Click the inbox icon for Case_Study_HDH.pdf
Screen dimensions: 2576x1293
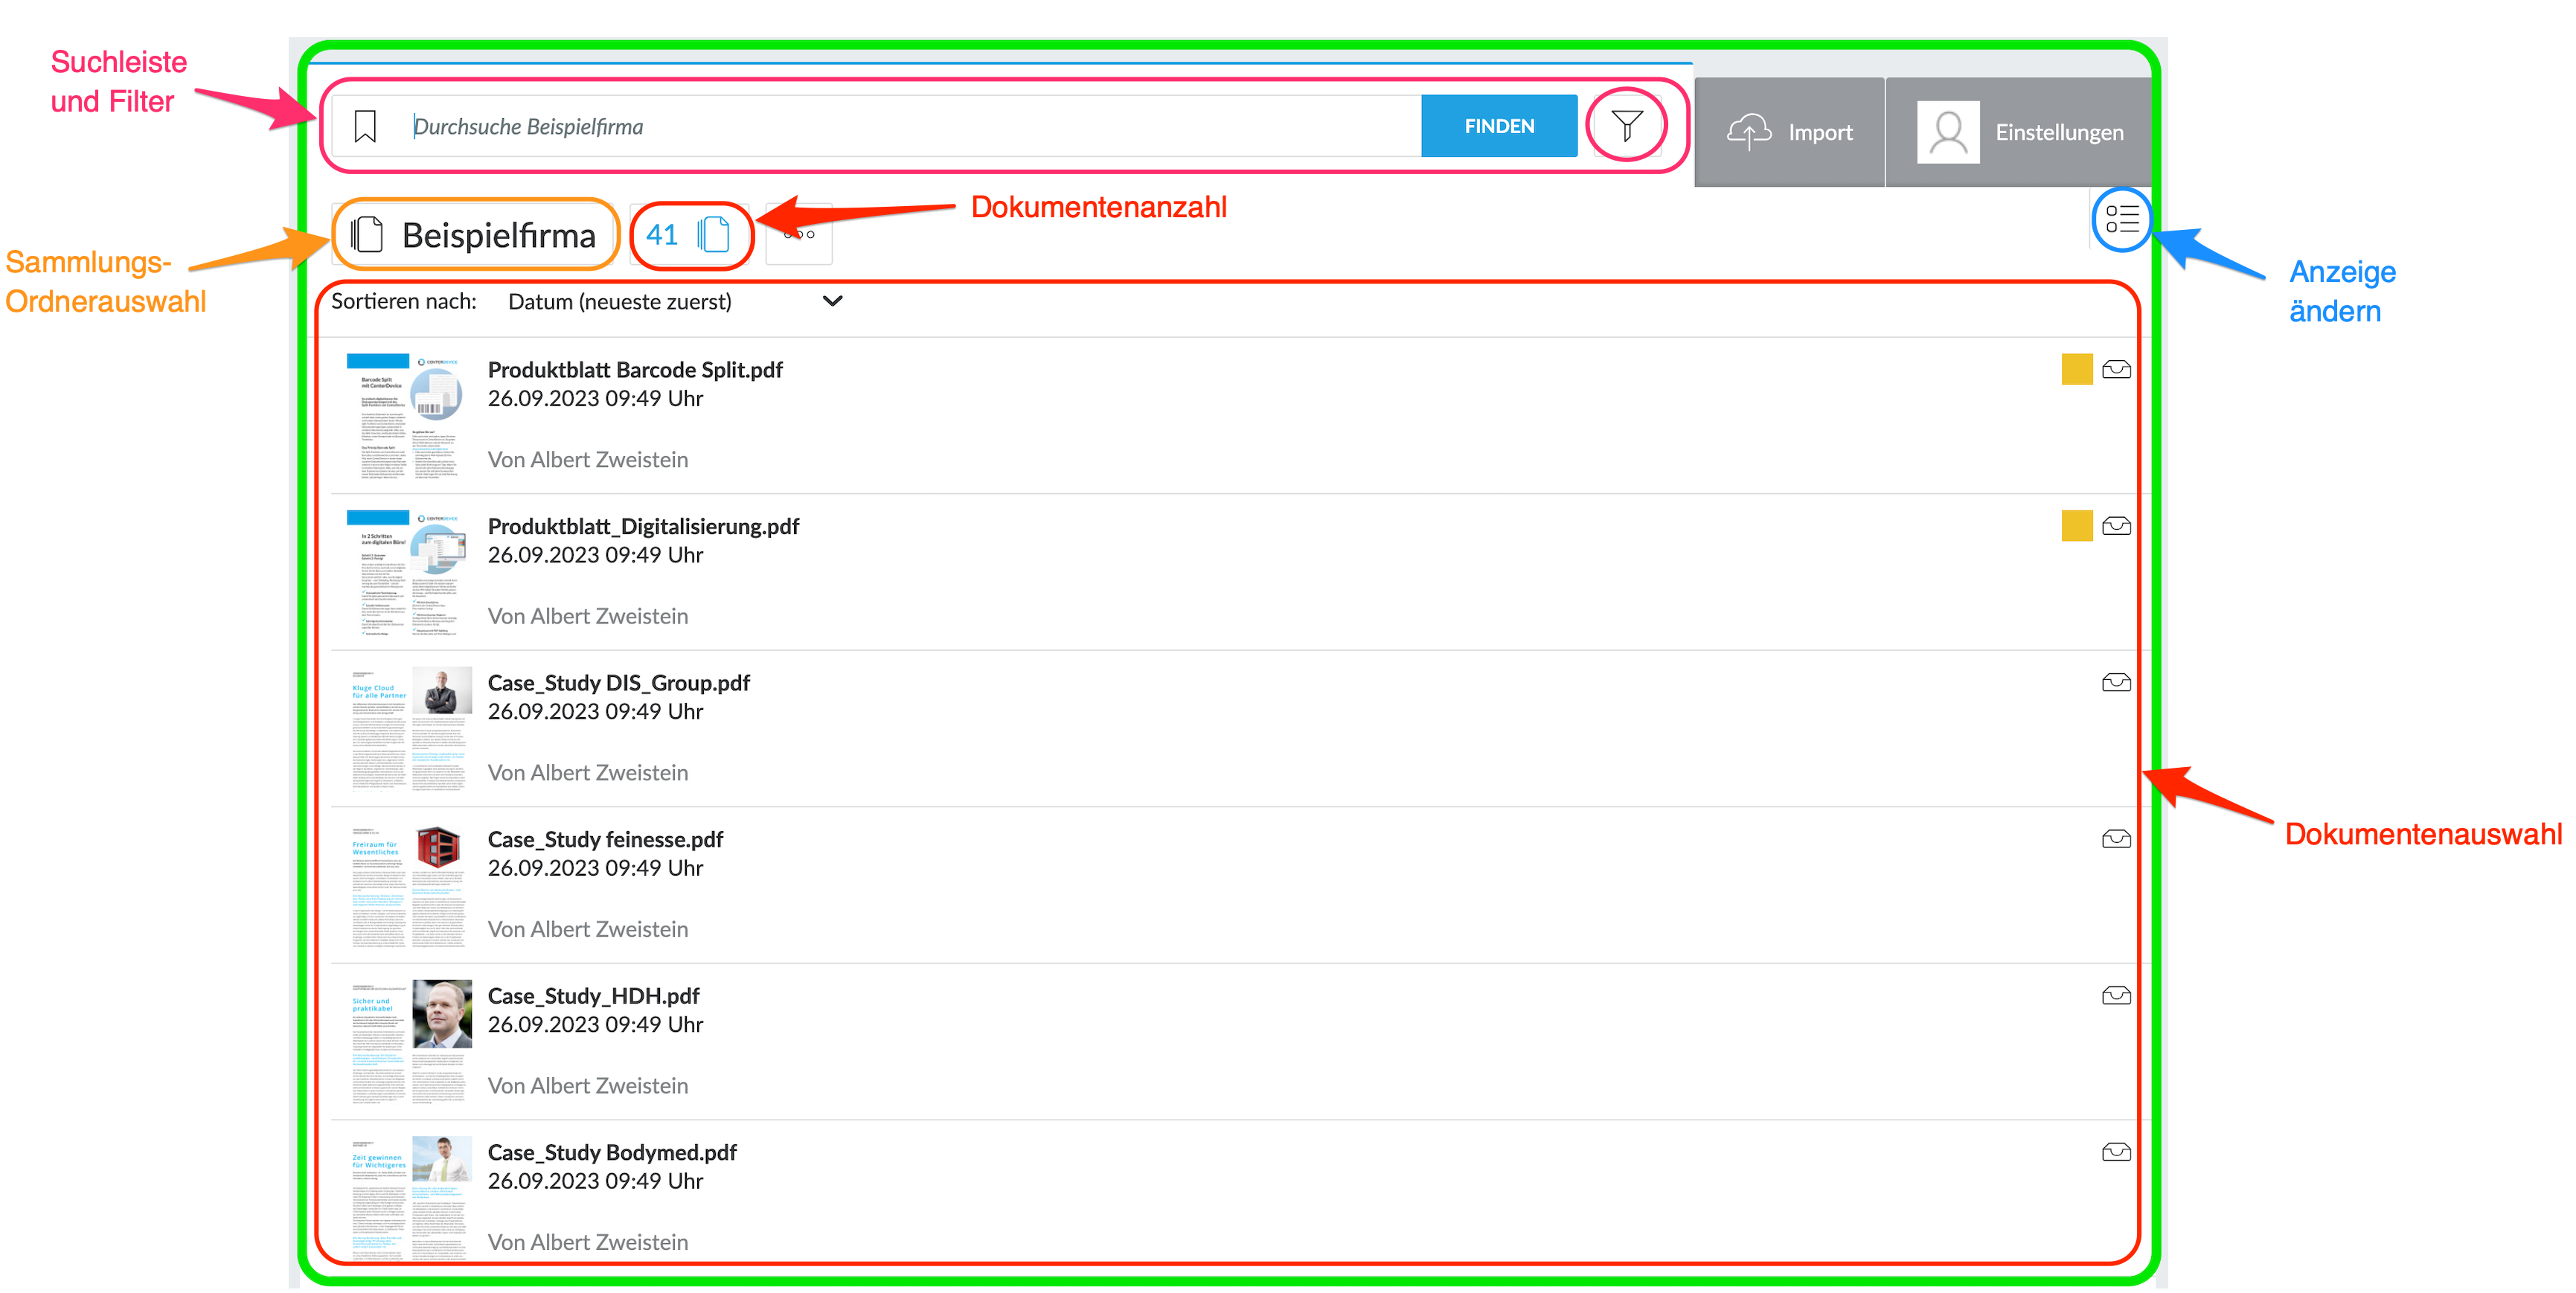[x=2116, y=996]
